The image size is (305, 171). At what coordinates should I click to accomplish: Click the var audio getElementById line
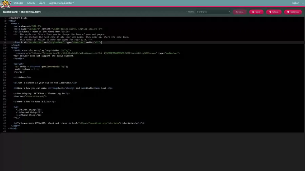pyautogui.click(x=41, y=67)
